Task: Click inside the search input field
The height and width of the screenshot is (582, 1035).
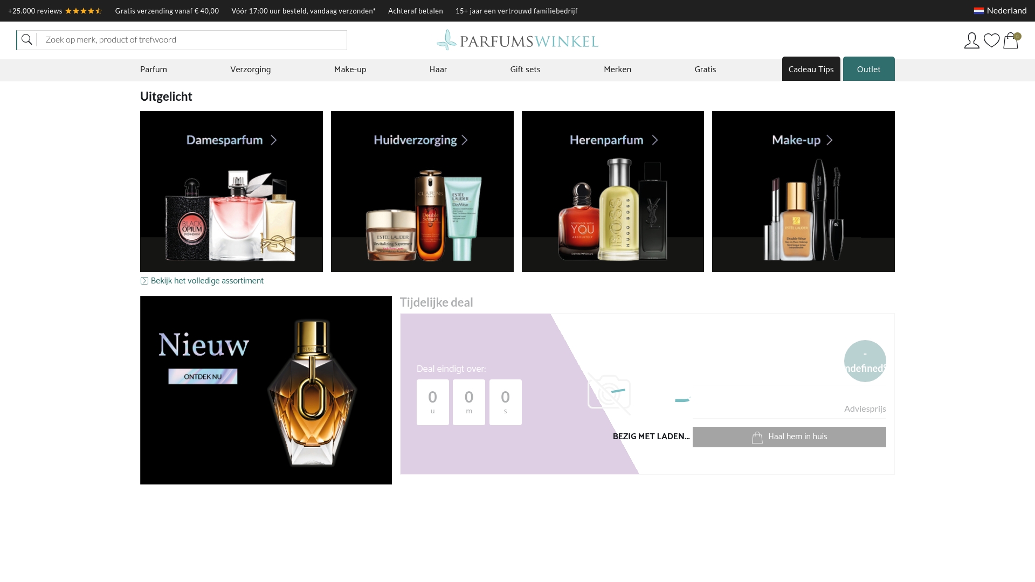Action: [x=189, y=39]
